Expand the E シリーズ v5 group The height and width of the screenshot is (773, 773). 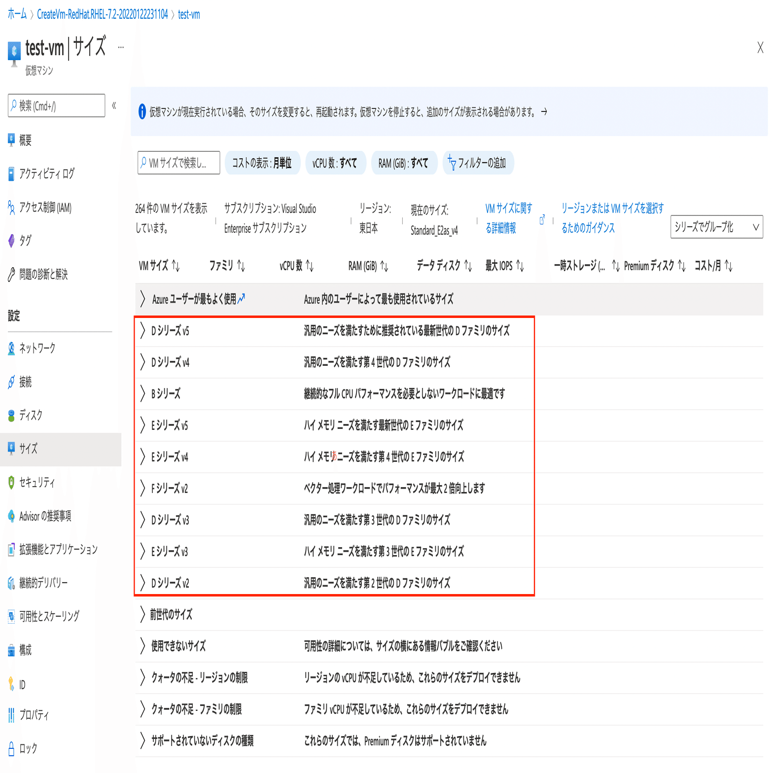pyautogui.click(x=142, y=425)
